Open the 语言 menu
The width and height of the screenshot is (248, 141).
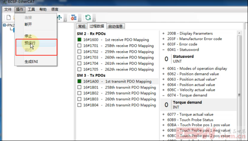tap(55, 9)
